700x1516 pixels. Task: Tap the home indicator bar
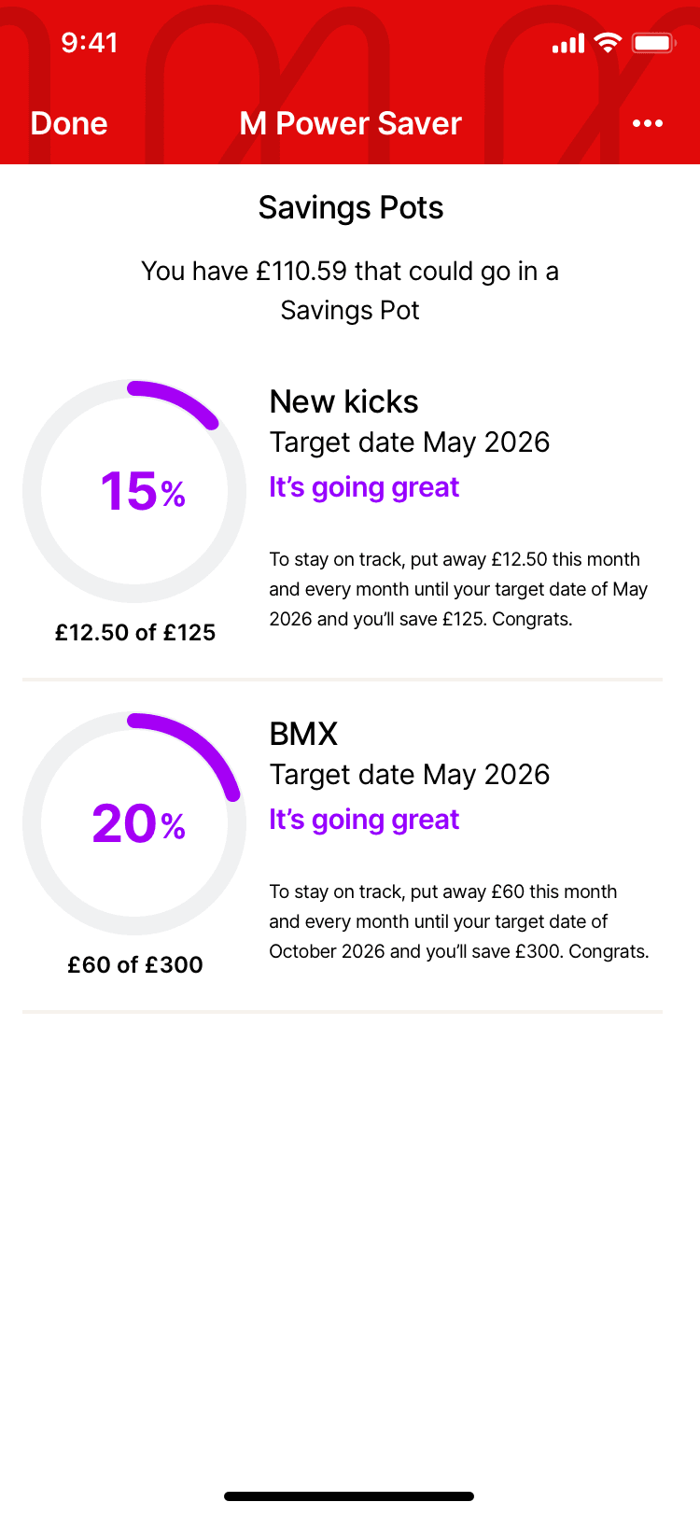click(x=349, y=1496)
